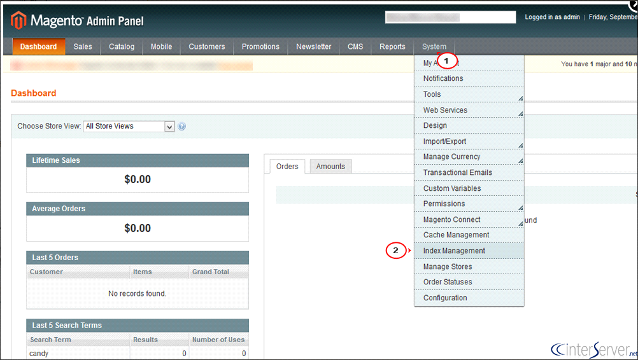This screenshot has height=360, width=638.
Task: Open the System menu
Action: [x=434, y=46]
